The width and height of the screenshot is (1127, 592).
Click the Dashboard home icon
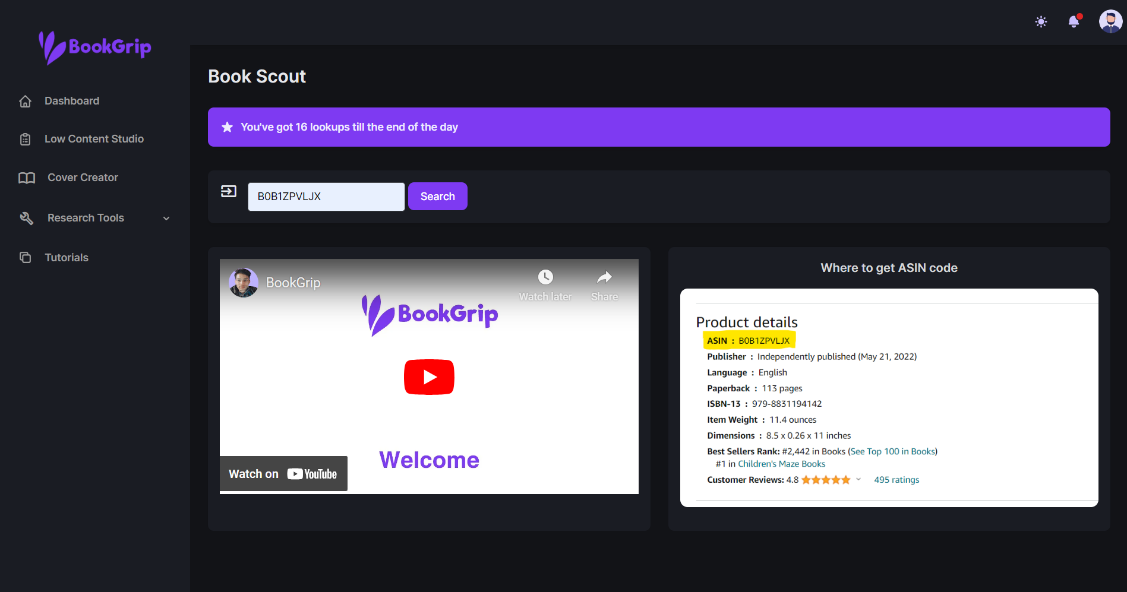tap(25, 101)
